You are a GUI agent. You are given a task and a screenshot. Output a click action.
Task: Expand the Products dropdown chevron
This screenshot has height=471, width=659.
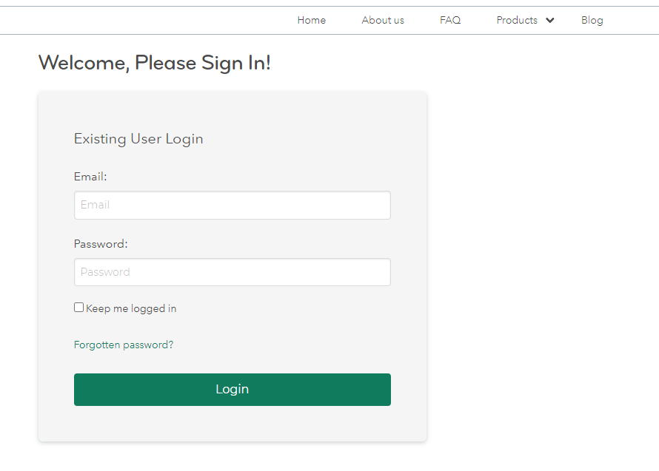tap(550, 21)
